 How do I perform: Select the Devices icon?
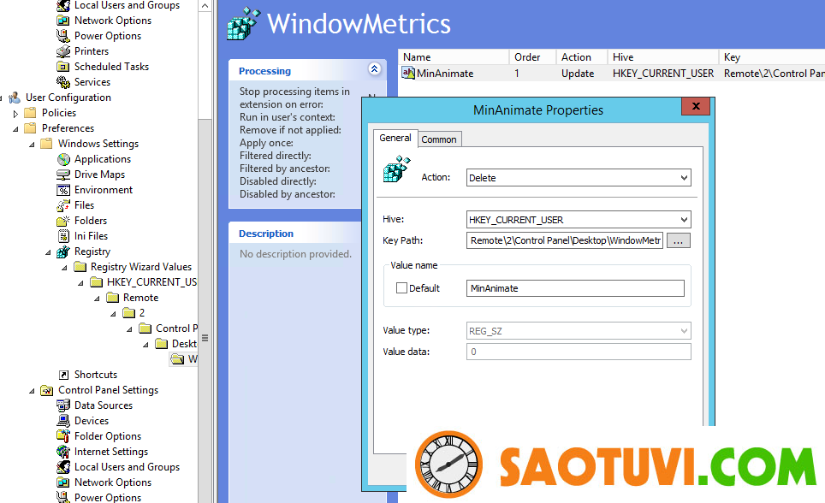click(63, 421)
